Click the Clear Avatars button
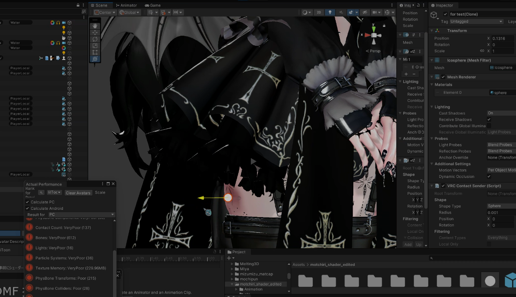Screen dimensions: 516x297 (x=78, y=193)
